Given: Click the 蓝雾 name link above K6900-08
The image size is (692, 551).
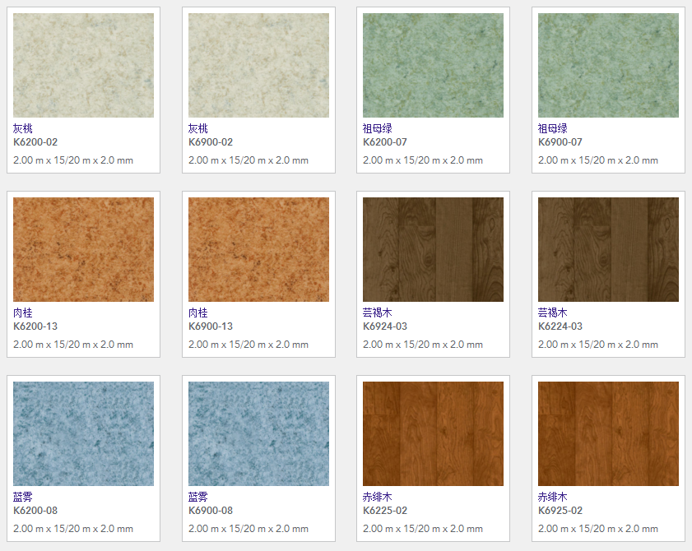Looking at the screenshot, I should tap(198, 498).
